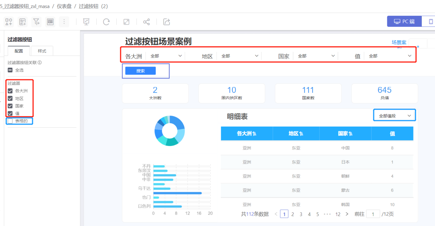435x226 pixels.
Task: Open the 各大洲 dropdown filter
Action: [166, 56]
